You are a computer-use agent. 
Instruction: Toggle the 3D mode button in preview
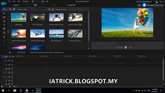(125, 47)
